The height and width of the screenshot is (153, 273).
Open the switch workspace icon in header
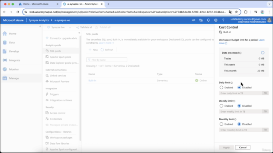coord(201,20)
